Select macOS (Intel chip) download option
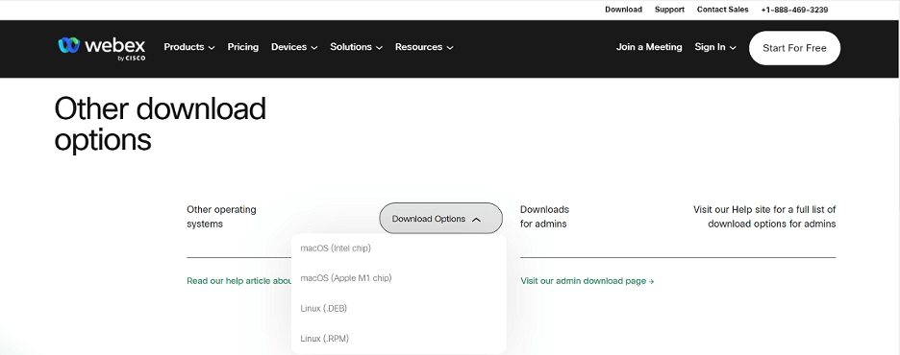This screenshot has width=900, height=355. 399,248
